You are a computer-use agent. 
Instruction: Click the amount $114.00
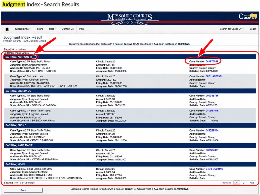point(110,134)
